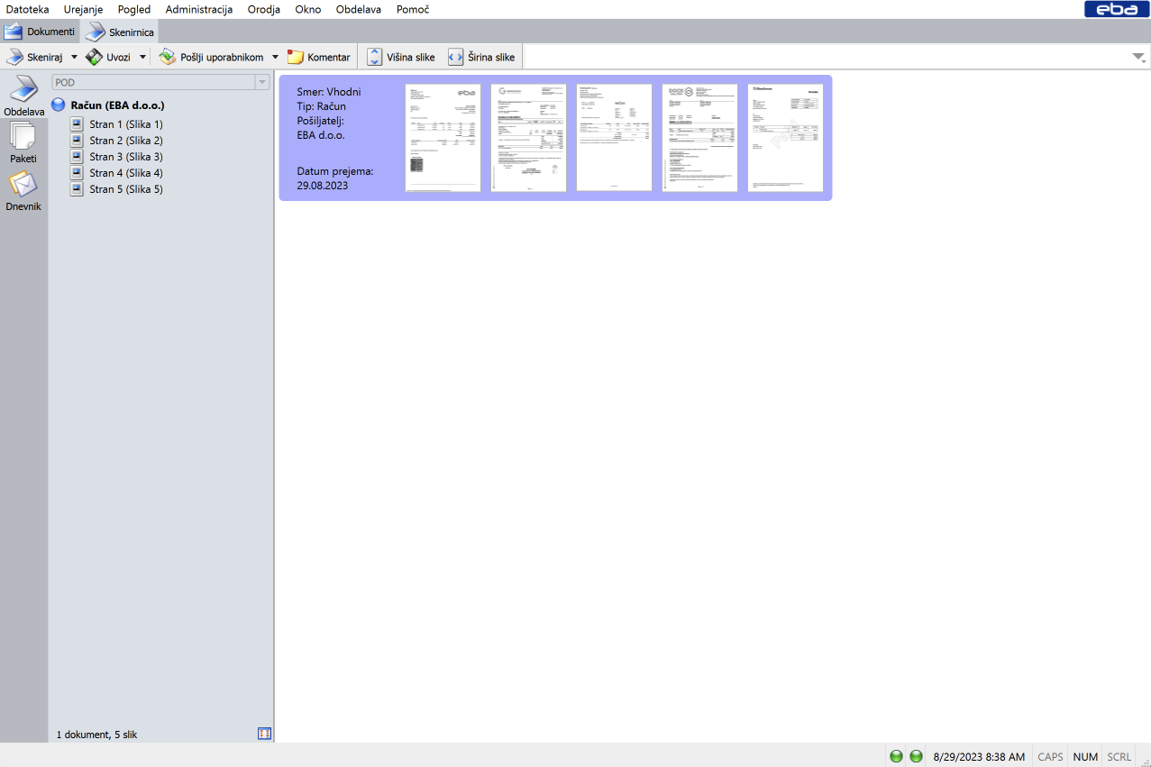Open the Administracija menu
The image size is (1151, 767).
point(198,9)
